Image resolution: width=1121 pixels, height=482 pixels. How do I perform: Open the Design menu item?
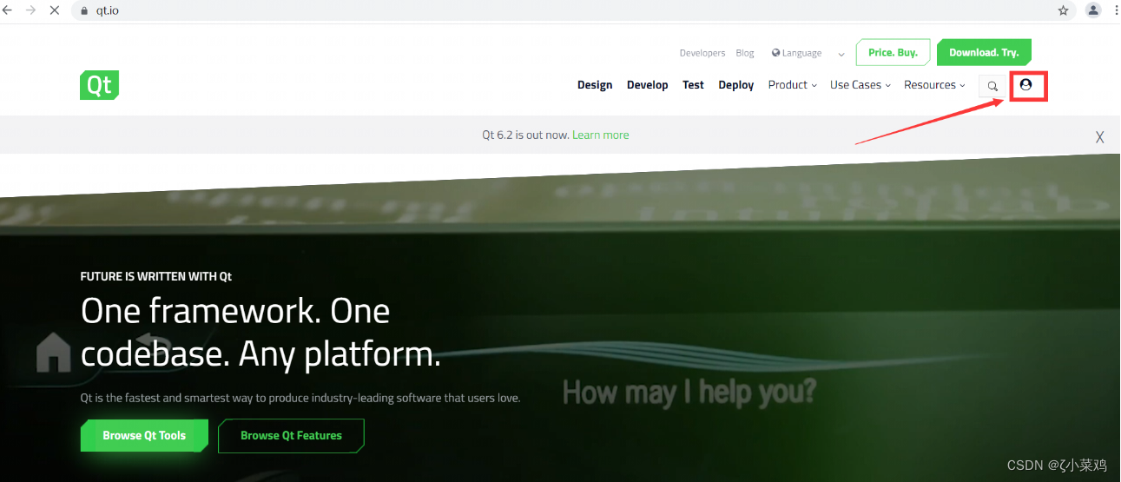(x=595, y=85)
